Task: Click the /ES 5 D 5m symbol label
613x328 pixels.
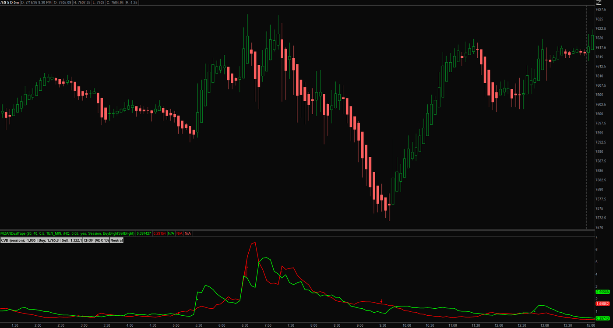Action: pyautogui.click(x=10, y=3)
